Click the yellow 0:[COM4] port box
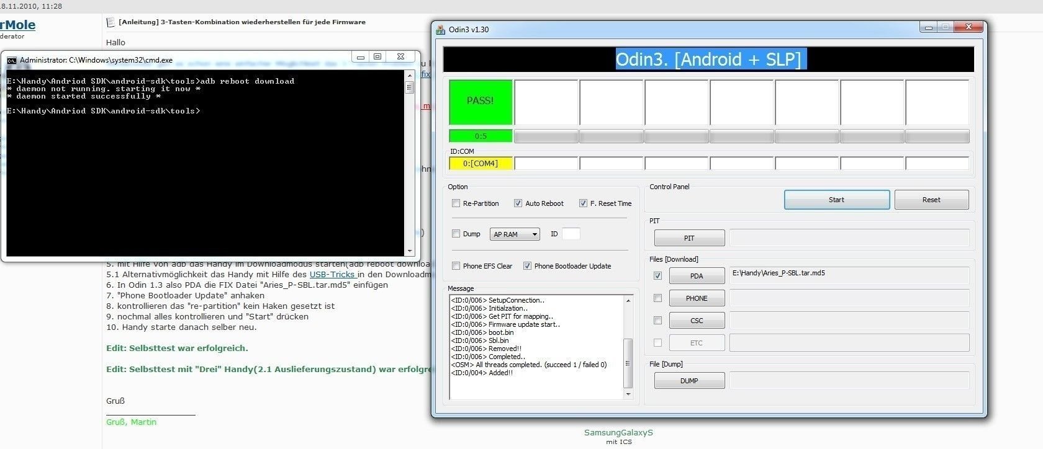The width and height of the screenshot is (1043, 449). coord(481,163)
